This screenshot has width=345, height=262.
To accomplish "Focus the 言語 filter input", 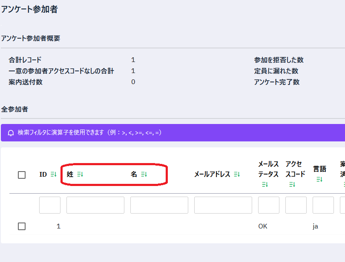I will click(x=323, y=205).
